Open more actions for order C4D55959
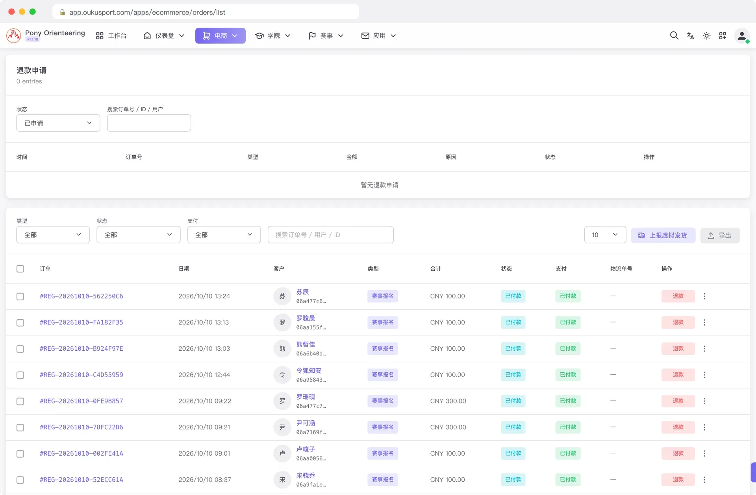The height and width of the screenshot is (495, 756). click(704, 375)
